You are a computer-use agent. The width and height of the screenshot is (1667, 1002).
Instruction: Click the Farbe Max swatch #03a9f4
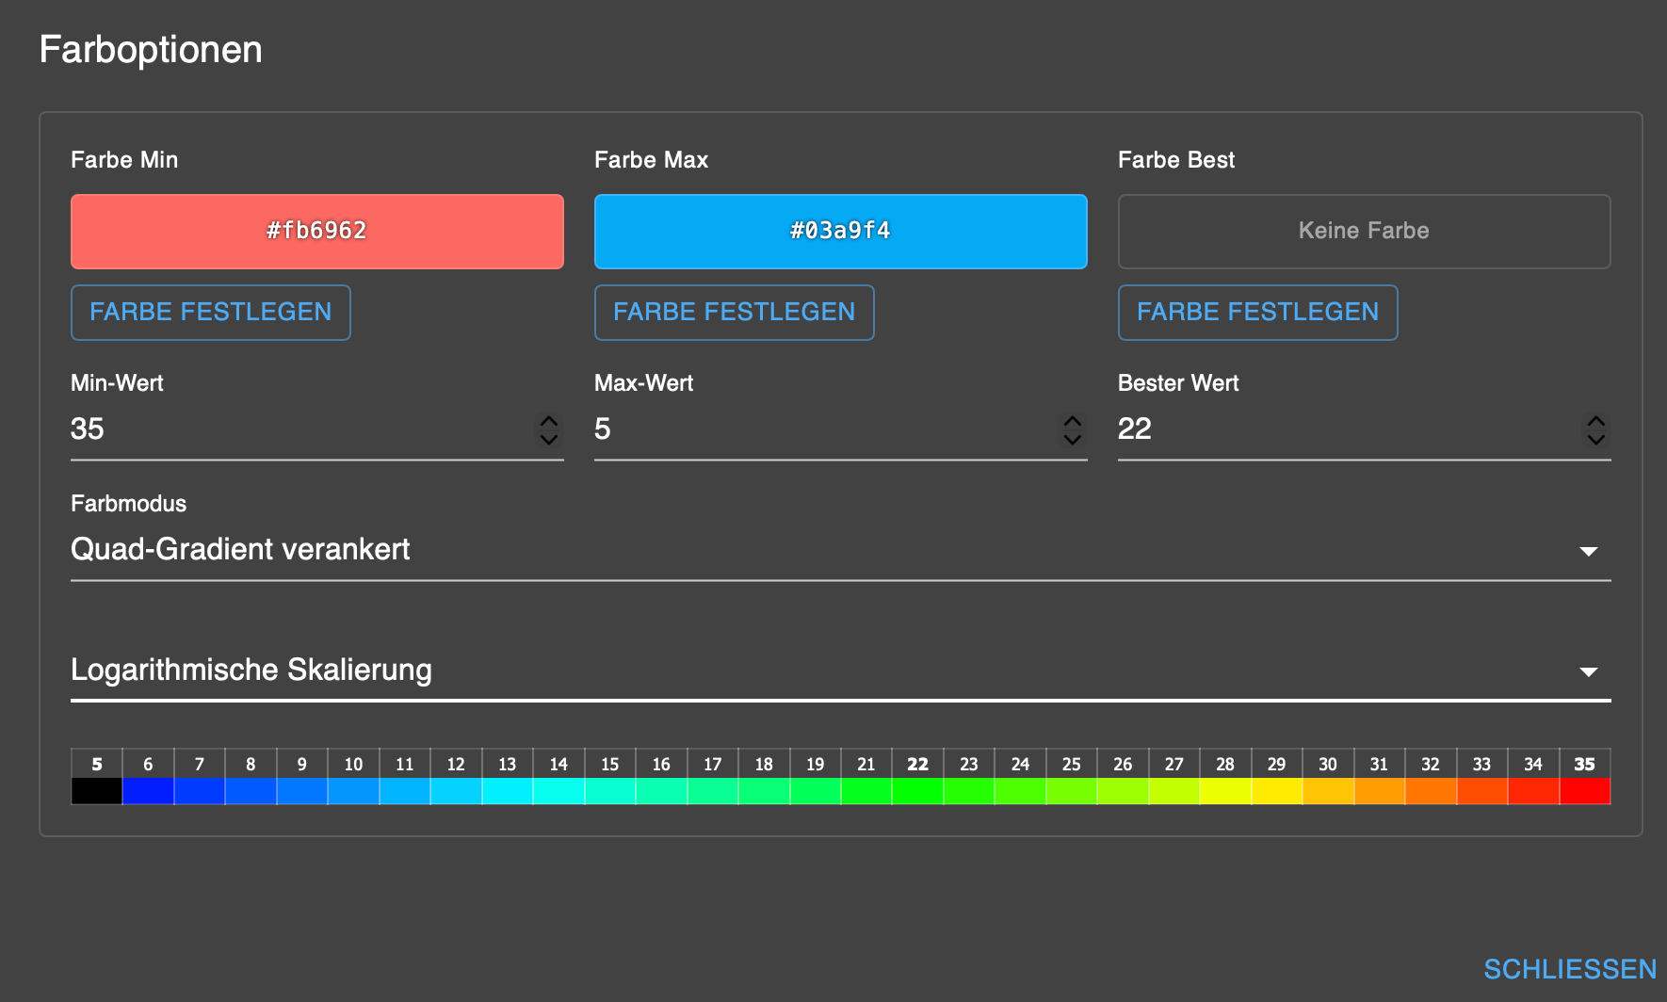(841, 232)
